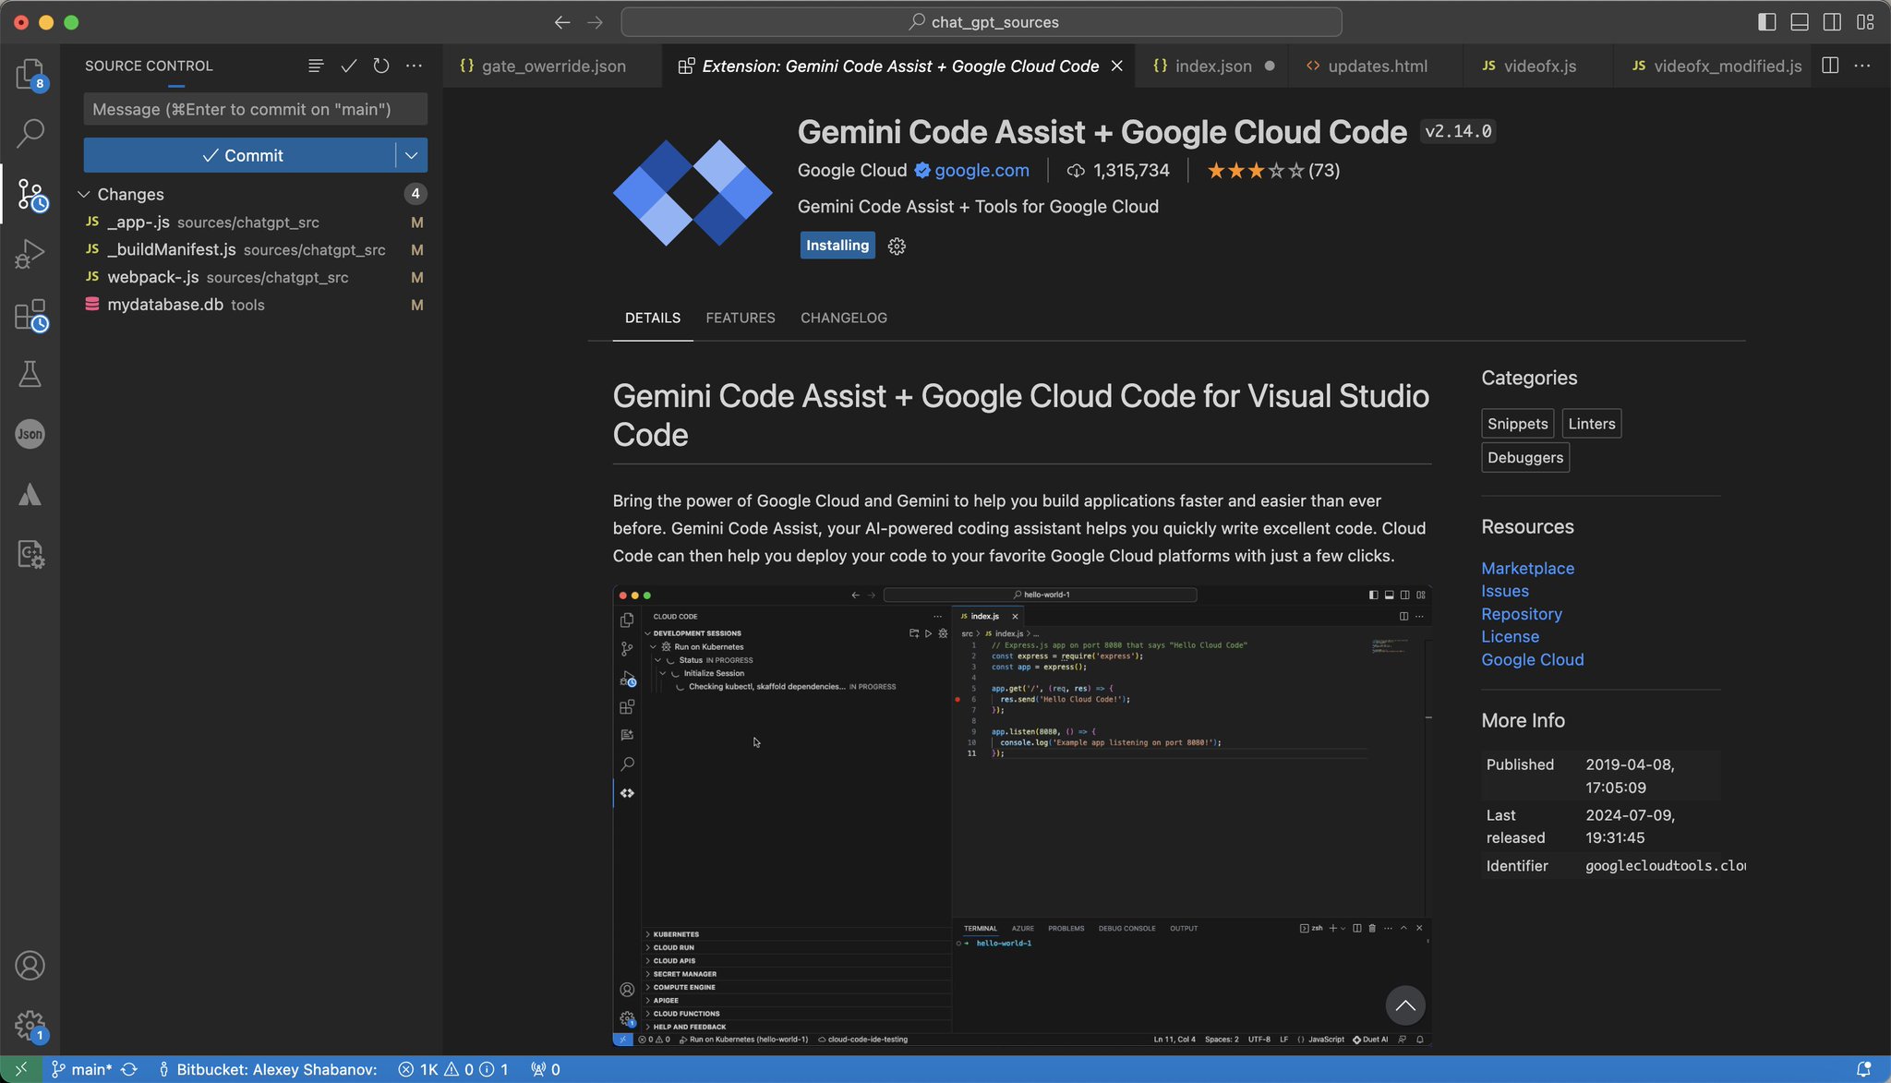Click the blue Commit button
Viewport: 1891px width, 1083px height.
coord(240,155)
